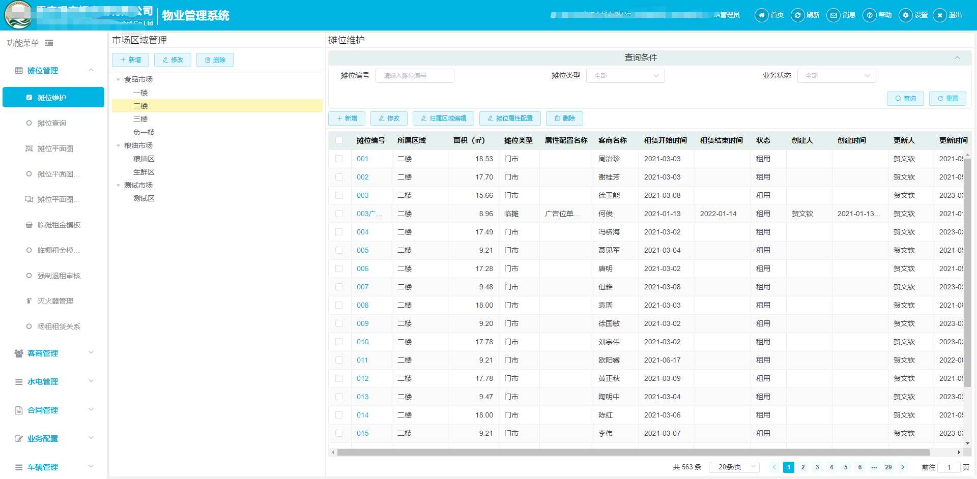This screenshot has width=977, height=479.
Task: Click the company logo in header
Action: [x=18, y=15]
